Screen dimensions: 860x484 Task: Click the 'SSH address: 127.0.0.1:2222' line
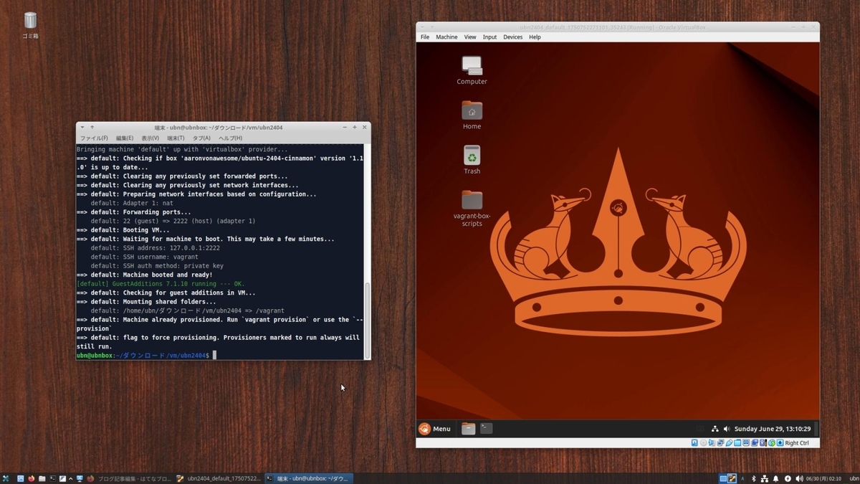156,248
